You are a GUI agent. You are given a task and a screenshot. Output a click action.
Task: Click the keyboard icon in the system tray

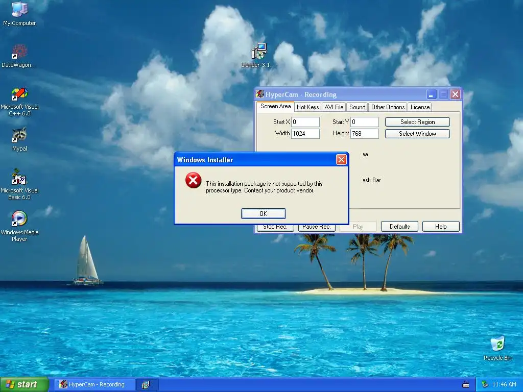(466, 385)
